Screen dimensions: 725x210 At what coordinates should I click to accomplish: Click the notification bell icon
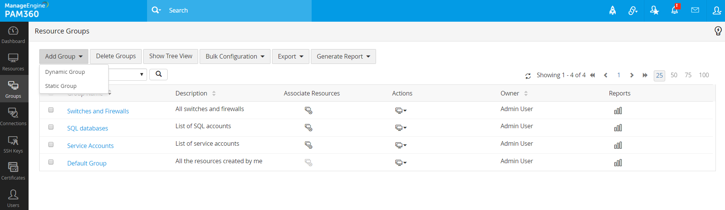(x=674, y=10)
